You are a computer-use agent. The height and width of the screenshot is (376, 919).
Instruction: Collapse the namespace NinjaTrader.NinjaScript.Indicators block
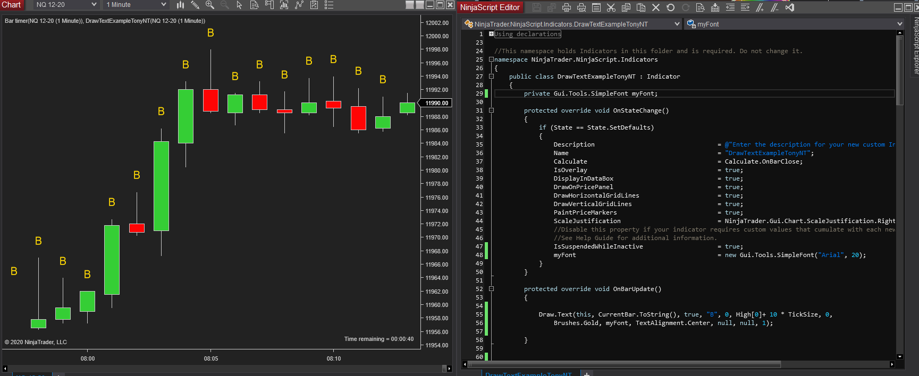coord(492,59)
